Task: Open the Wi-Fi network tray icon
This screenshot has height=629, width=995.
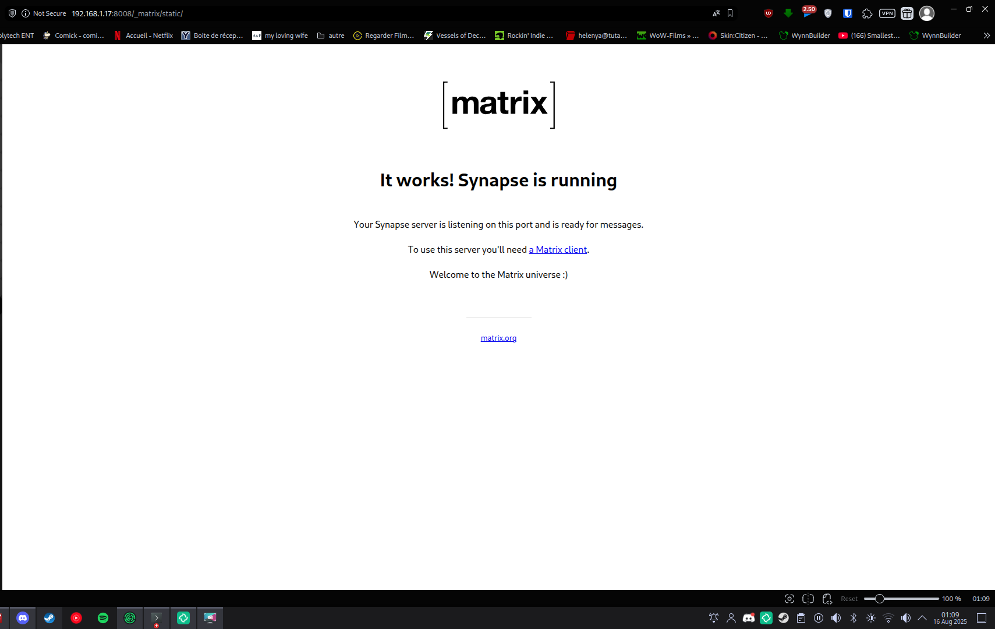Action: 888,618
